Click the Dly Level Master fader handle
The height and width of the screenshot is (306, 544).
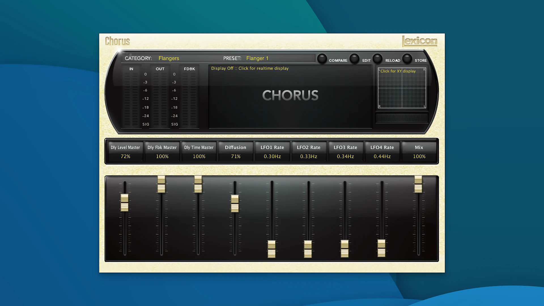124,203
